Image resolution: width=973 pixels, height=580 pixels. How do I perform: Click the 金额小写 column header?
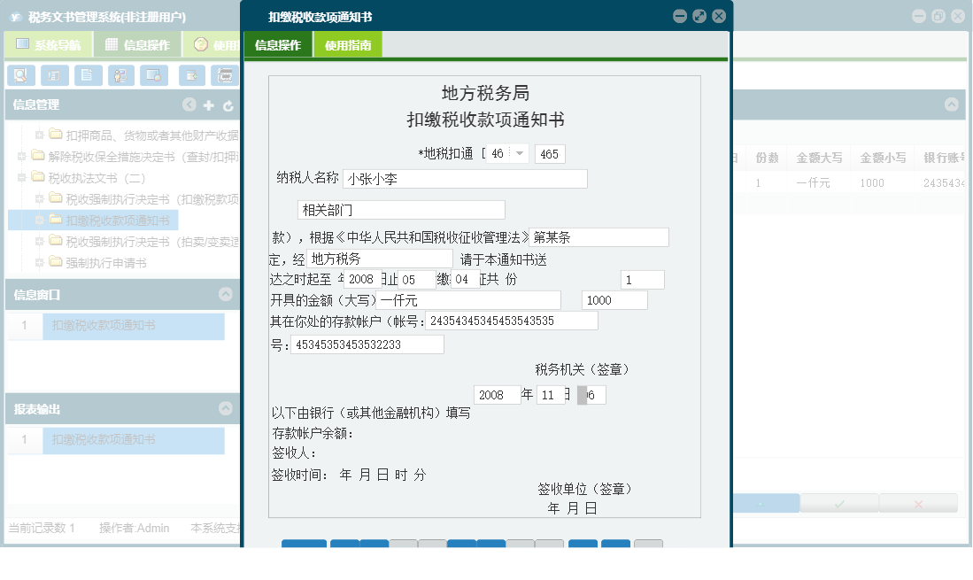883,158
